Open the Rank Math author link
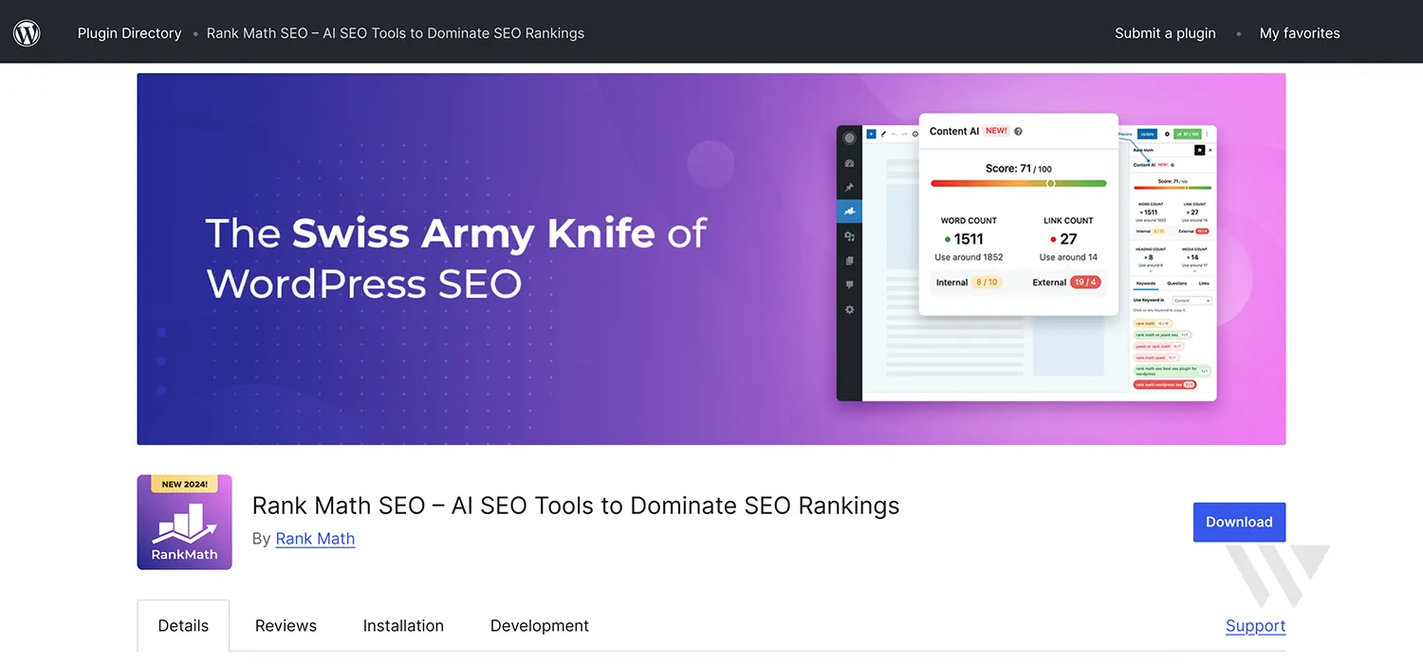 click(x=315, y=539)
